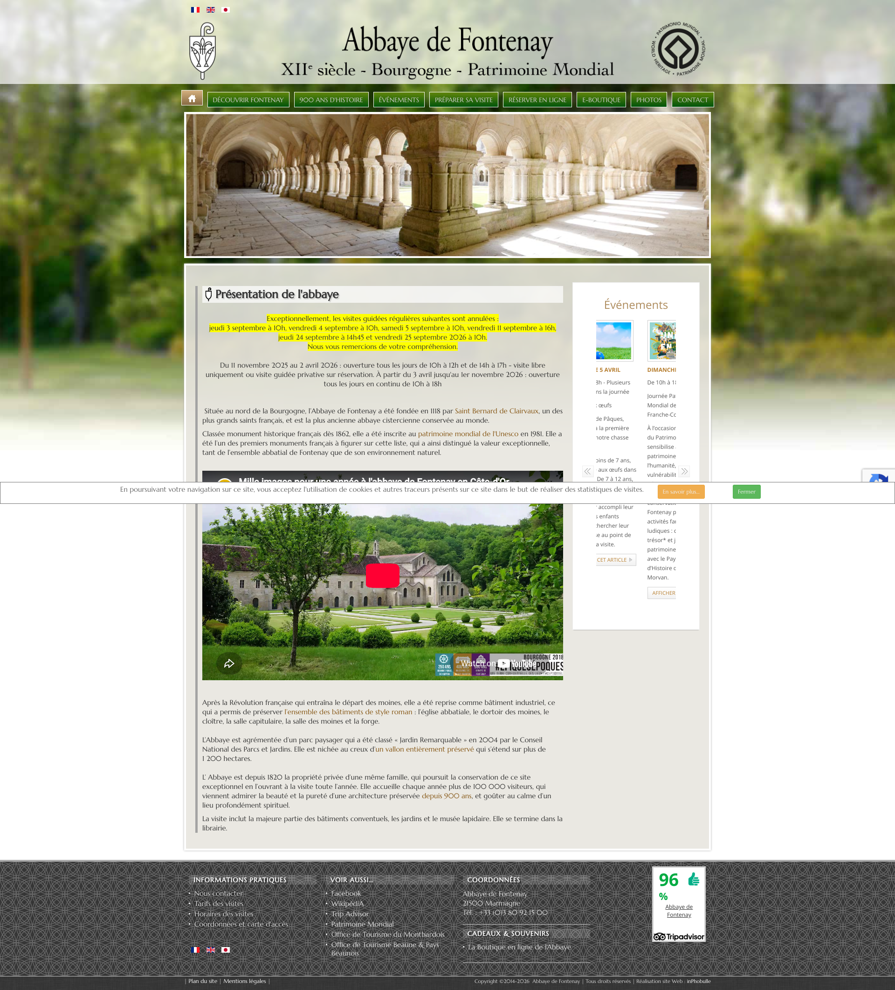This screenshot has width=895, height=990.
Task: Open the Mentions légales link
Action: (x=244, y=981)
